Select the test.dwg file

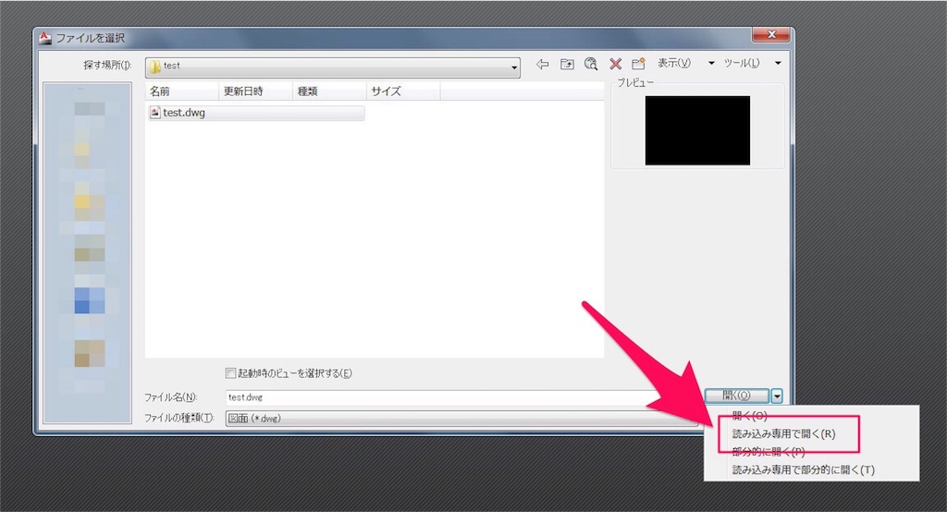(256, 113)
